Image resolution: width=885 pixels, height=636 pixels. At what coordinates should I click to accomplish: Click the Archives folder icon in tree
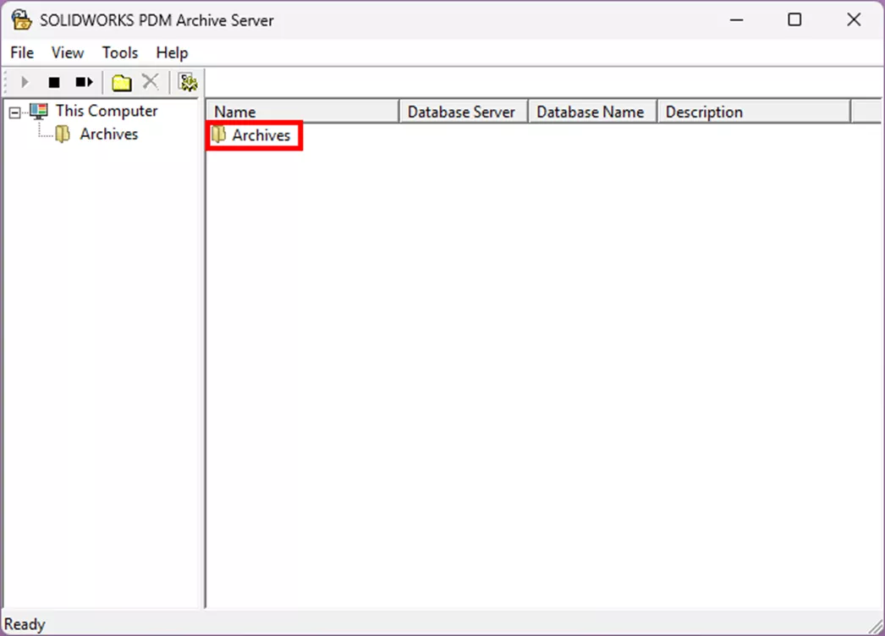tap(63, 134)
